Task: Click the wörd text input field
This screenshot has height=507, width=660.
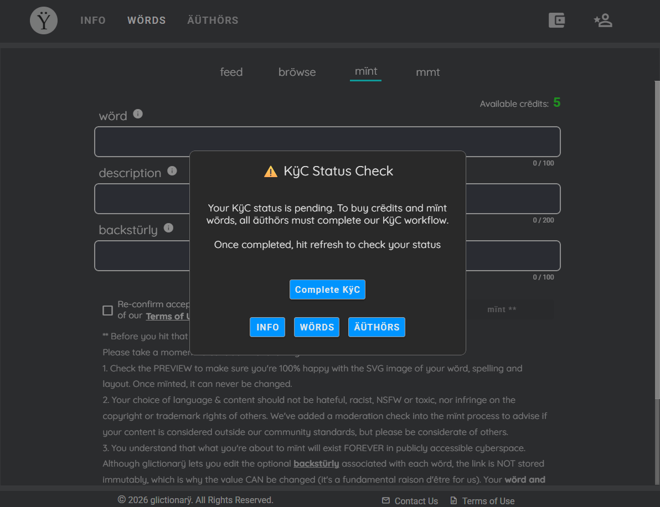Action: (327, 141)
